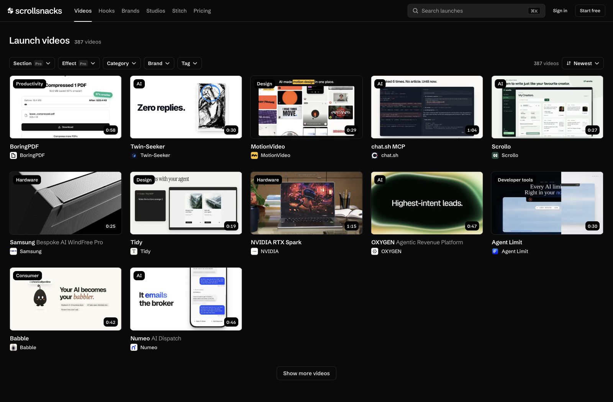Click the Developer tools tag badge
The height and width of the screenshot is (402, 613).
515,180
